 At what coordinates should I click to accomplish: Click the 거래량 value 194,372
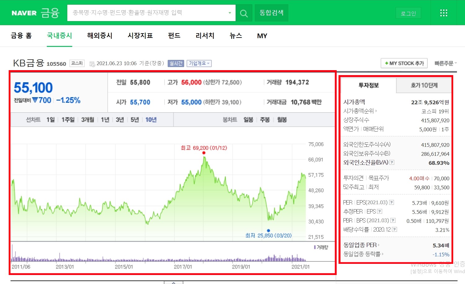pos(297,82)
